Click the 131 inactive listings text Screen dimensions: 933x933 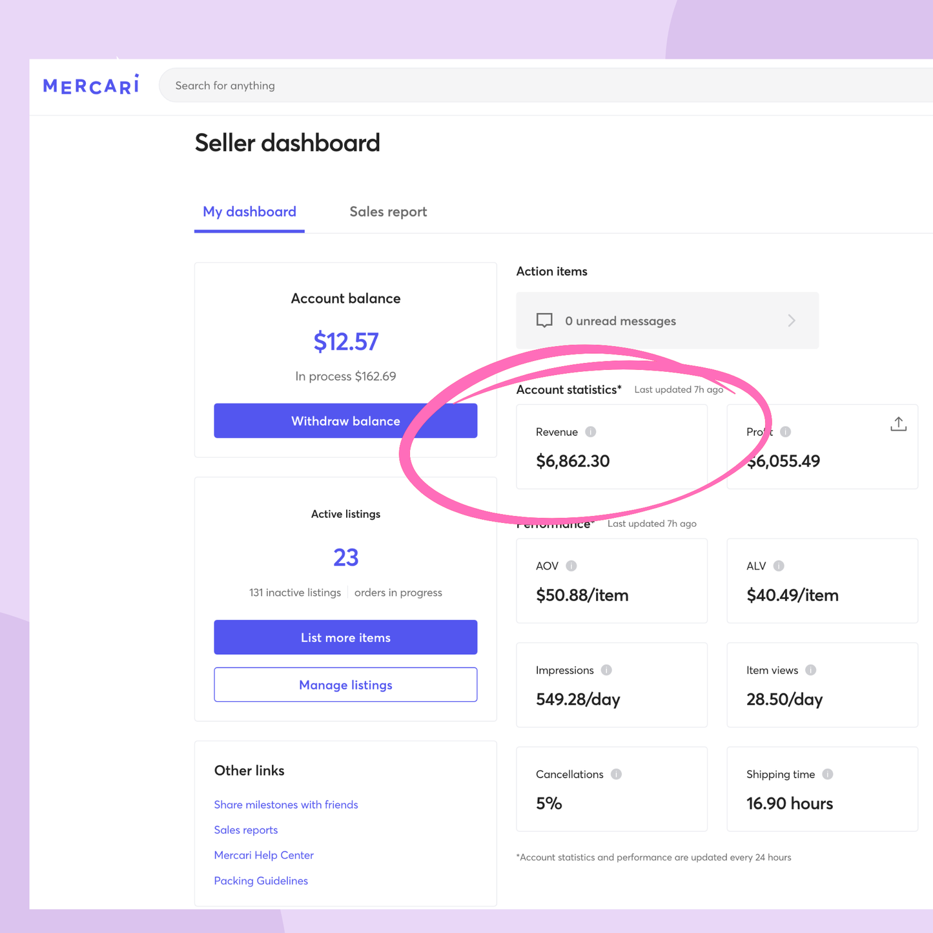(295, 593)
